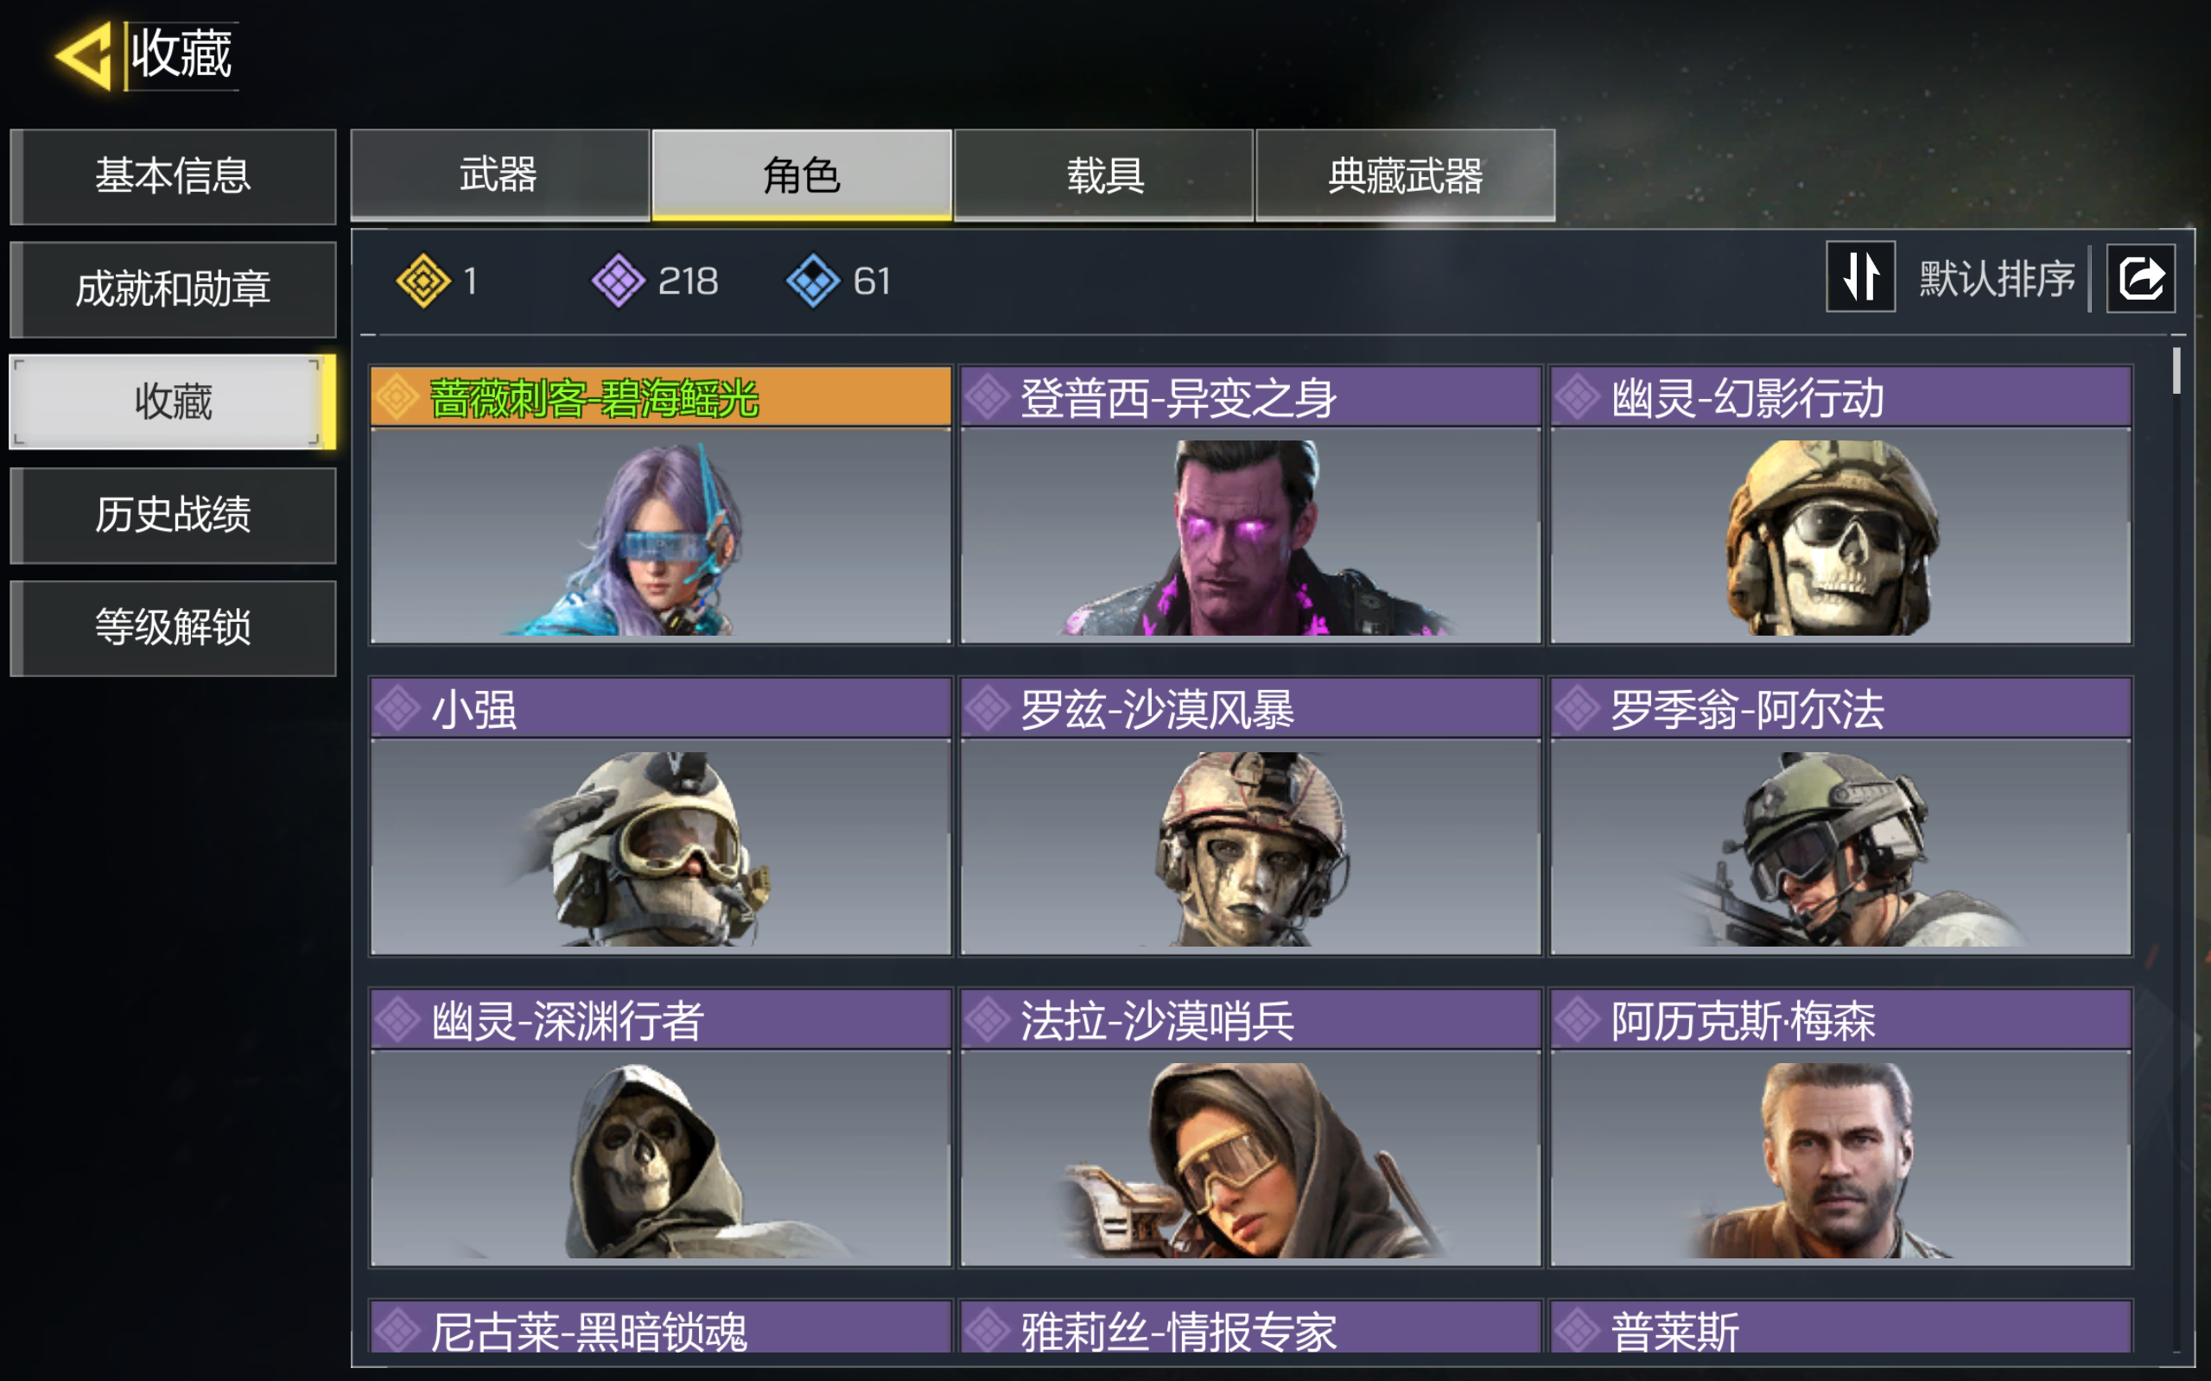Choose the 幽灵-幻影行动 skull soldier card
The height and width of the screenshot is (1381, 2211).
click(x=1841, y=505)
